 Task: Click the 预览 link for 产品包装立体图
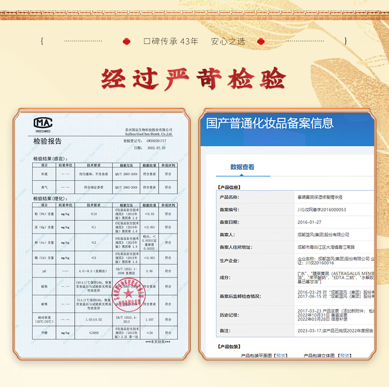click(x=344, y=355)
